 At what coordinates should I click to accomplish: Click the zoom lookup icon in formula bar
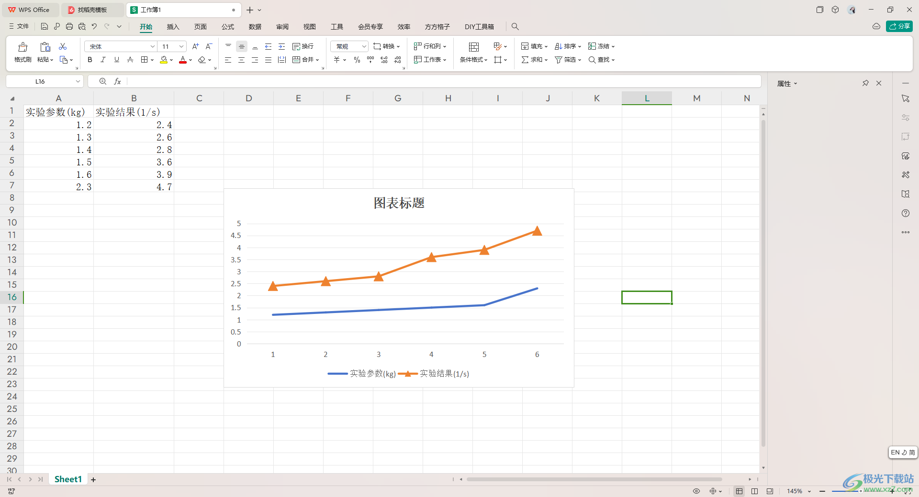pos(102,82)
